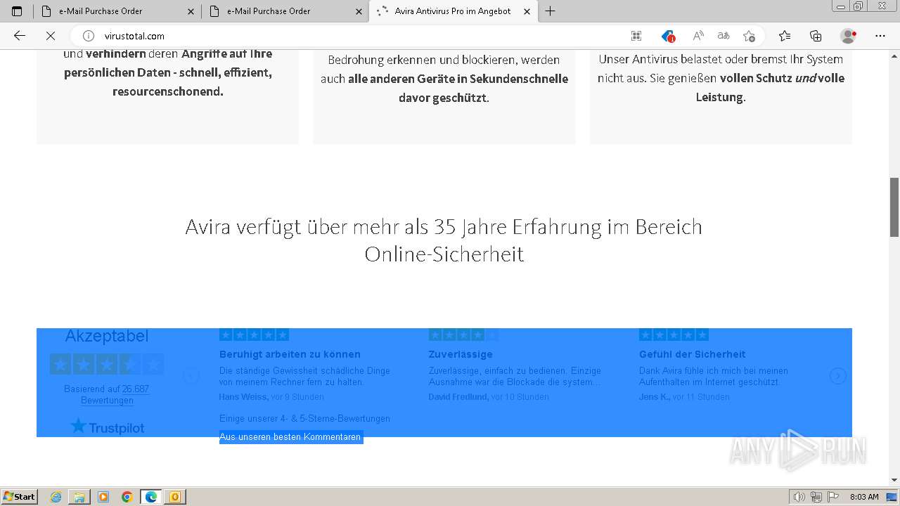
Task: Switch to the second e-Mail Purchase Order tab
Action: tap(285, 11)
